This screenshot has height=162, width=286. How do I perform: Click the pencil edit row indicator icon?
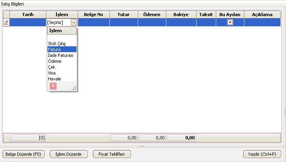coord(6,22)
